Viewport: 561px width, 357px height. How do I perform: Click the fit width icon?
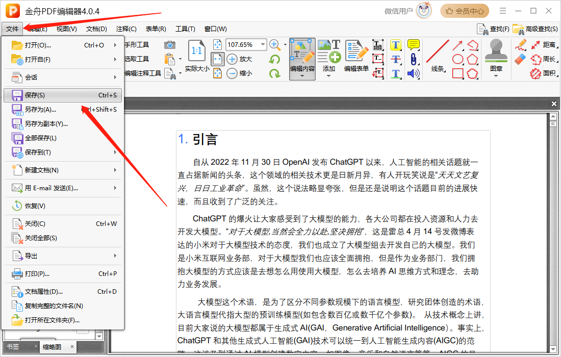coord(218,59)
